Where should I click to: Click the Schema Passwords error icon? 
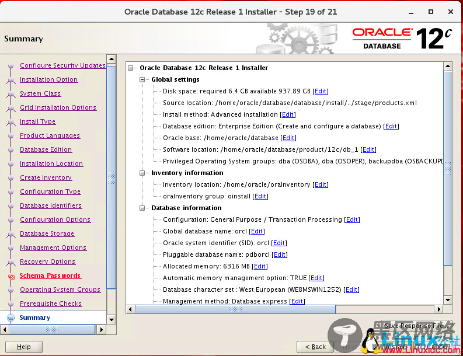(11, 277)
